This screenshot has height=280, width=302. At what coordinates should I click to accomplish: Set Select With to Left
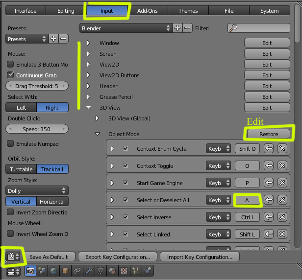[21, 108]
